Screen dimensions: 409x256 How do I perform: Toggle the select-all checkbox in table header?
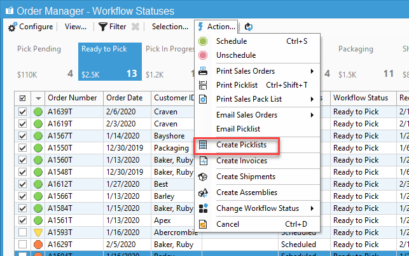pos(23,98)
